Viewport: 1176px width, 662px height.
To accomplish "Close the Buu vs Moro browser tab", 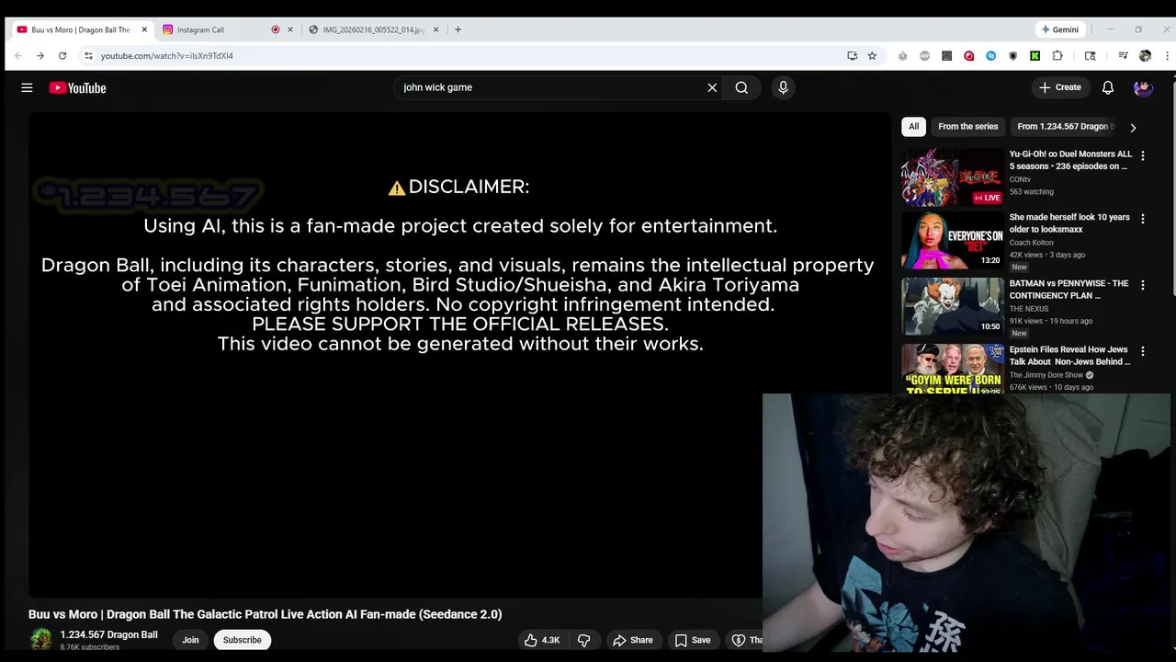I will (x=144, y=29).
